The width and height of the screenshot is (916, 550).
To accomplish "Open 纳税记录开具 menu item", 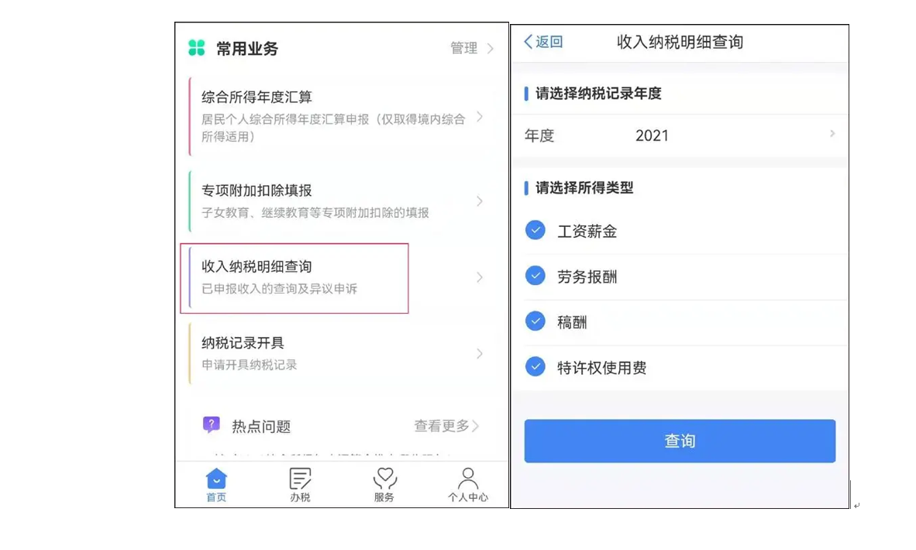I will pyautogui.click(x=342, y=353).
